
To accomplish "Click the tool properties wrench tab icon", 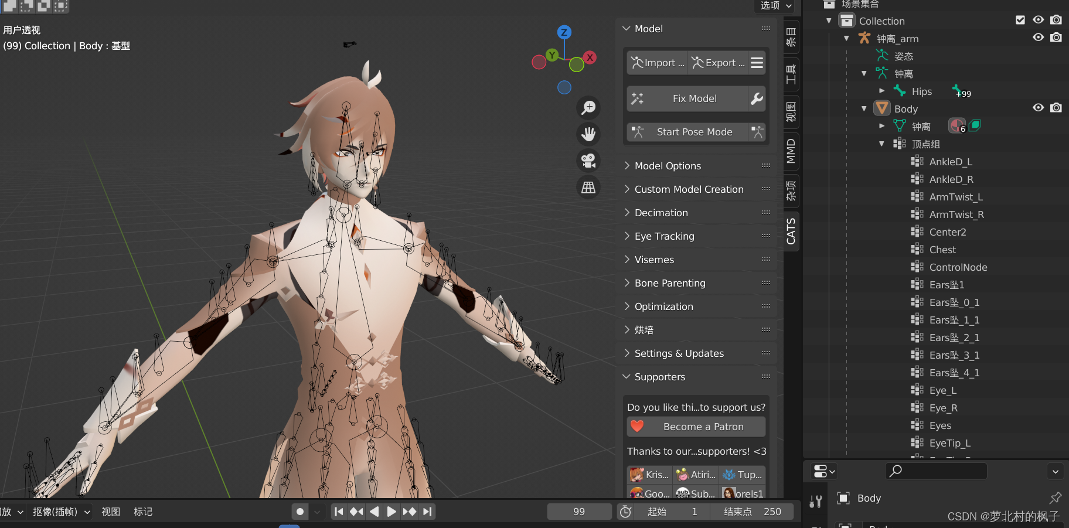I will click(x=816, y=502).
